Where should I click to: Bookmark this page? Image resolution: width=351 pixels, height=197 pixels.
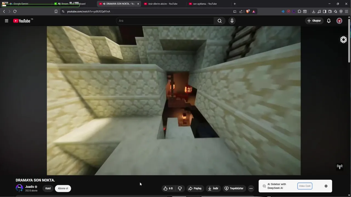(x=56, y=11)
